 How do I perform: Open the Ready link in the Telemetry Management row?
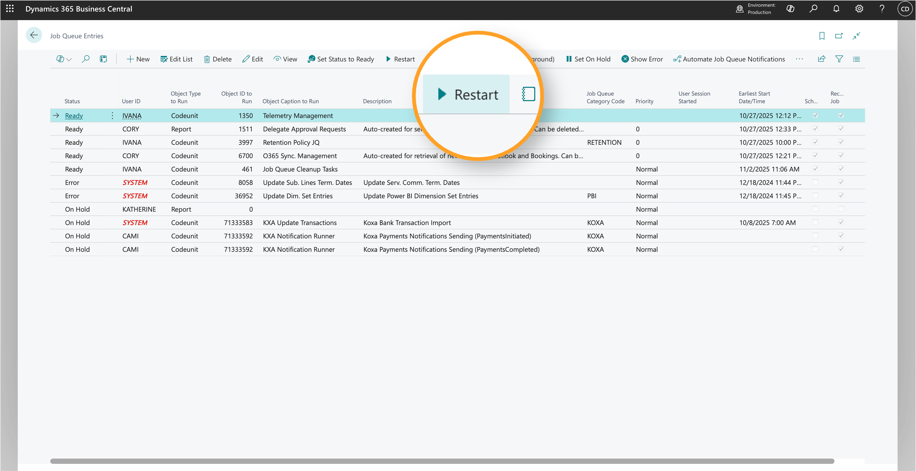point(74,115)
